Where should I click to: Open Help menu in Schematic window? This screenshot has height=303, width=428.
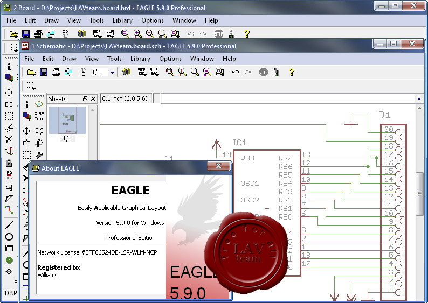point(229,59)
